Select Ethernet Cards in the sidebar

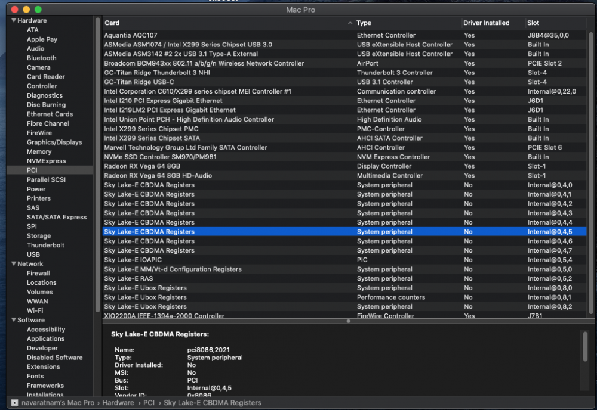coord(50,114)
